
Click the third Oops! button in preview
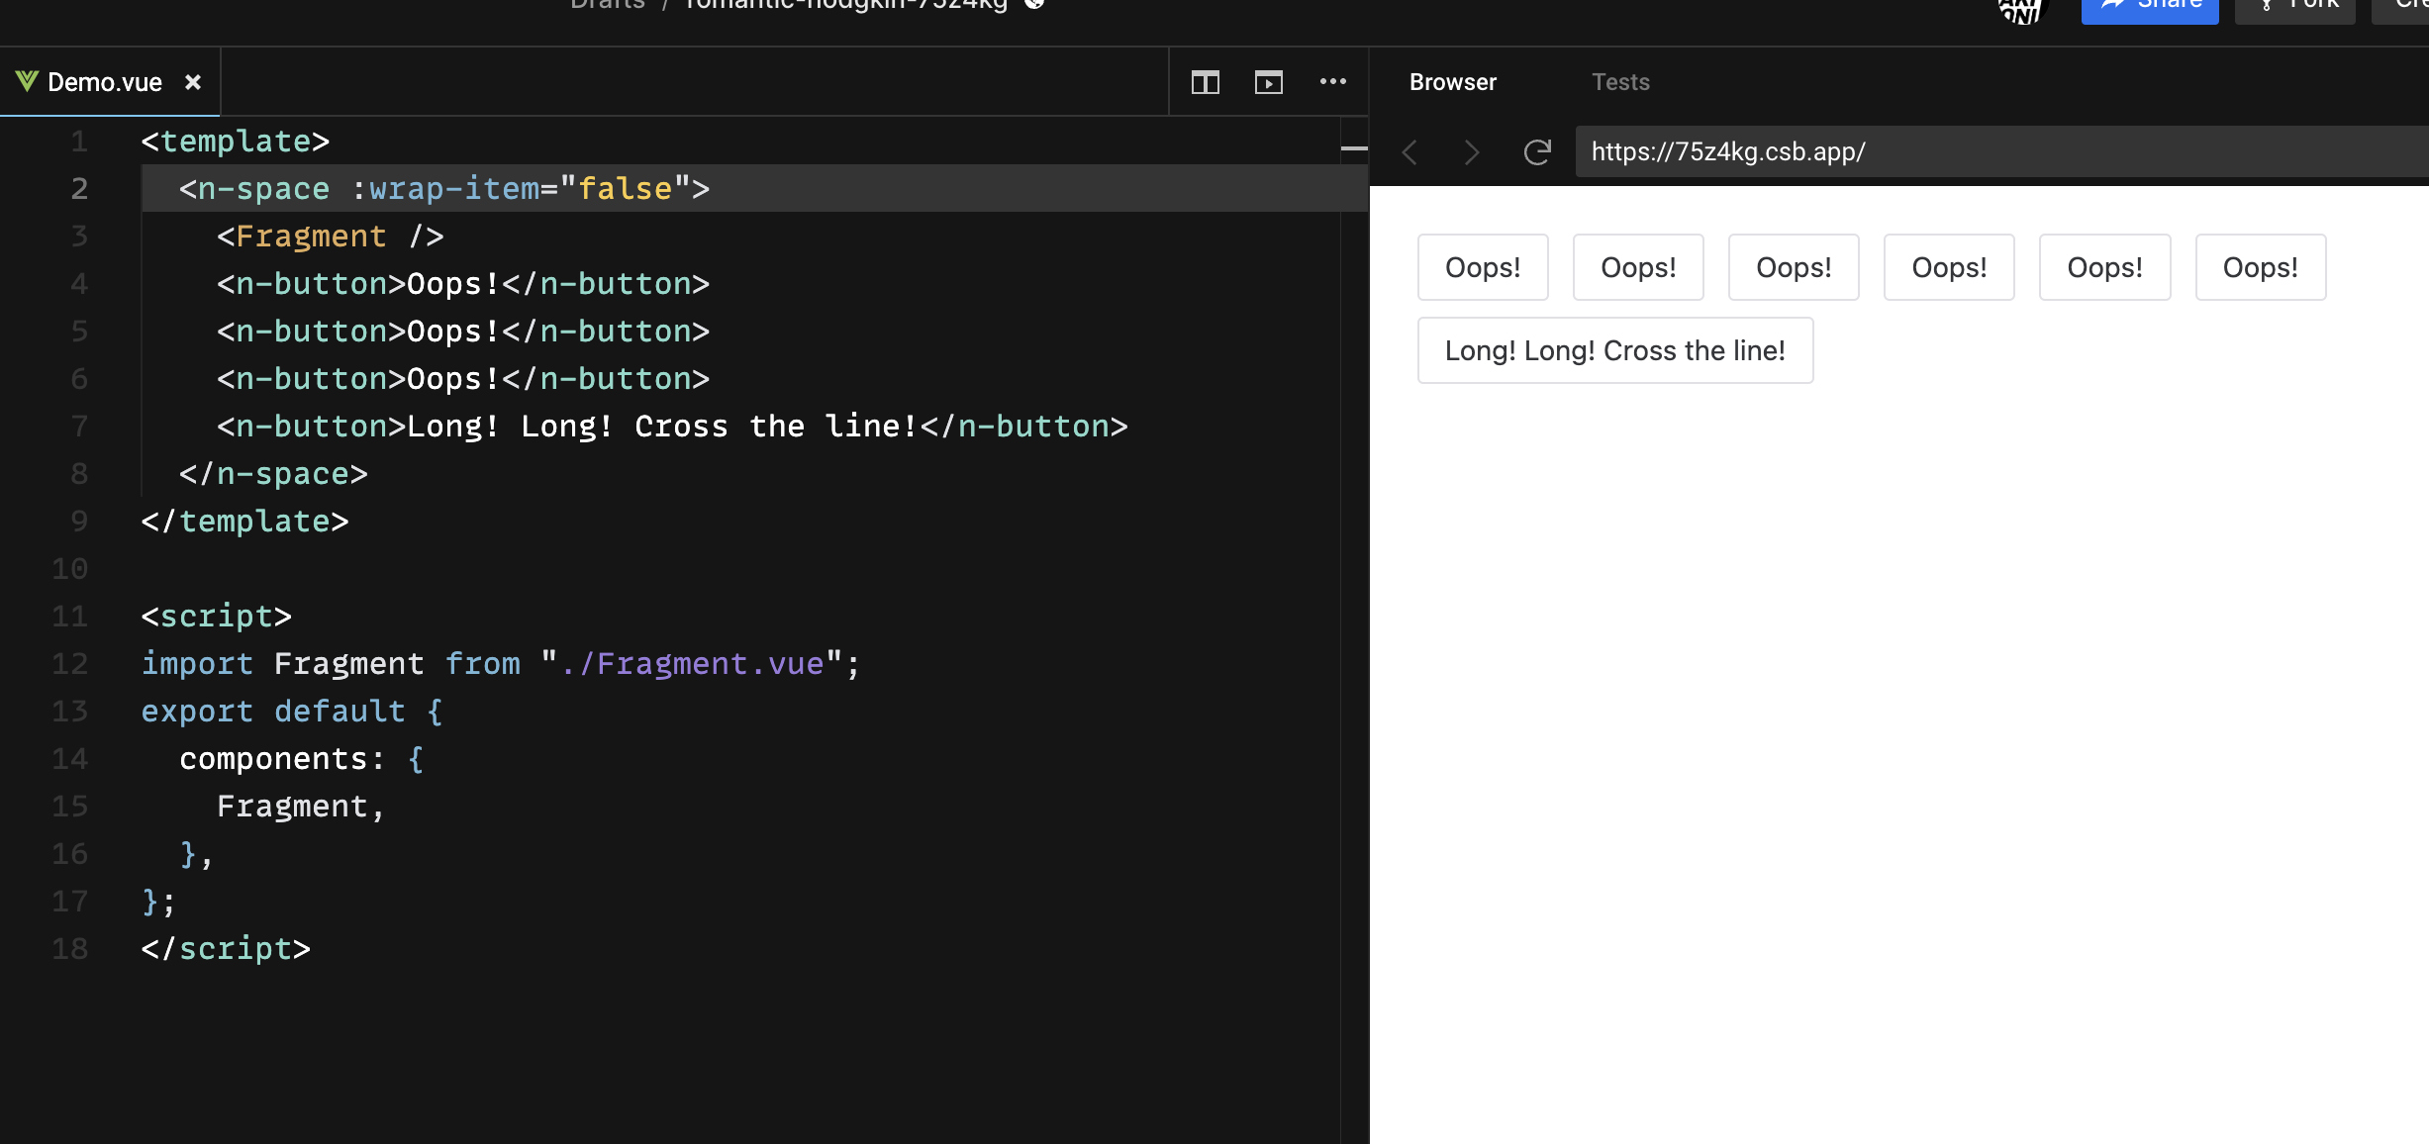[x=1794, y=267]
